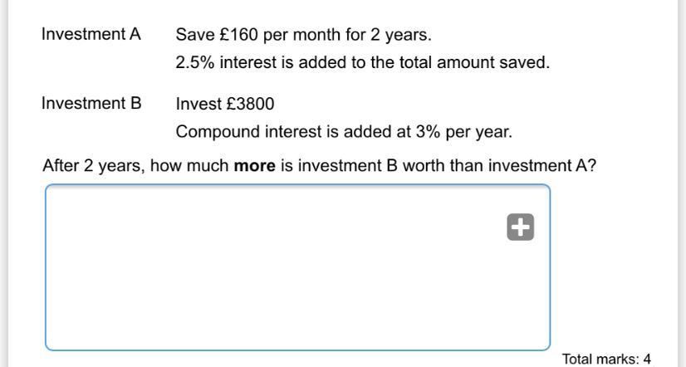Image resolution: width=686 pixels, height=367 pixels.
Task: Click inside the empty answer text box
Action: [x=297, y=267]
